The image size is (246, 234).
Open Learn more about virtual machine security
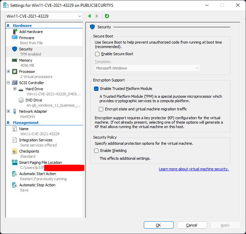(194, 169)
